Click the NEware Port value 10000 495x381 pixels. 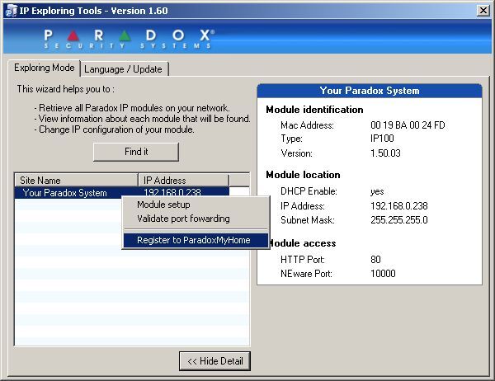384,274
